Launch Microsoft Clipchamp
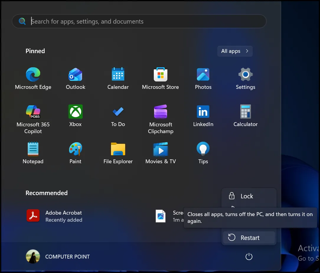 click(161, 119)
